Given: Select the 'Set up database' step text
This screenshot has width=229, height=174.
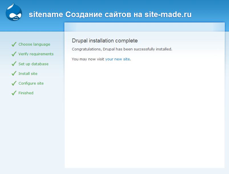Looking at the screenshot, I should (x=33, y=64).
